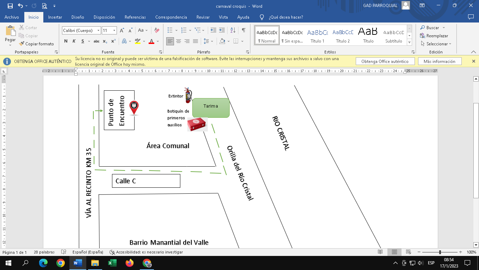Save the document using the floppy disk icon

10,6
